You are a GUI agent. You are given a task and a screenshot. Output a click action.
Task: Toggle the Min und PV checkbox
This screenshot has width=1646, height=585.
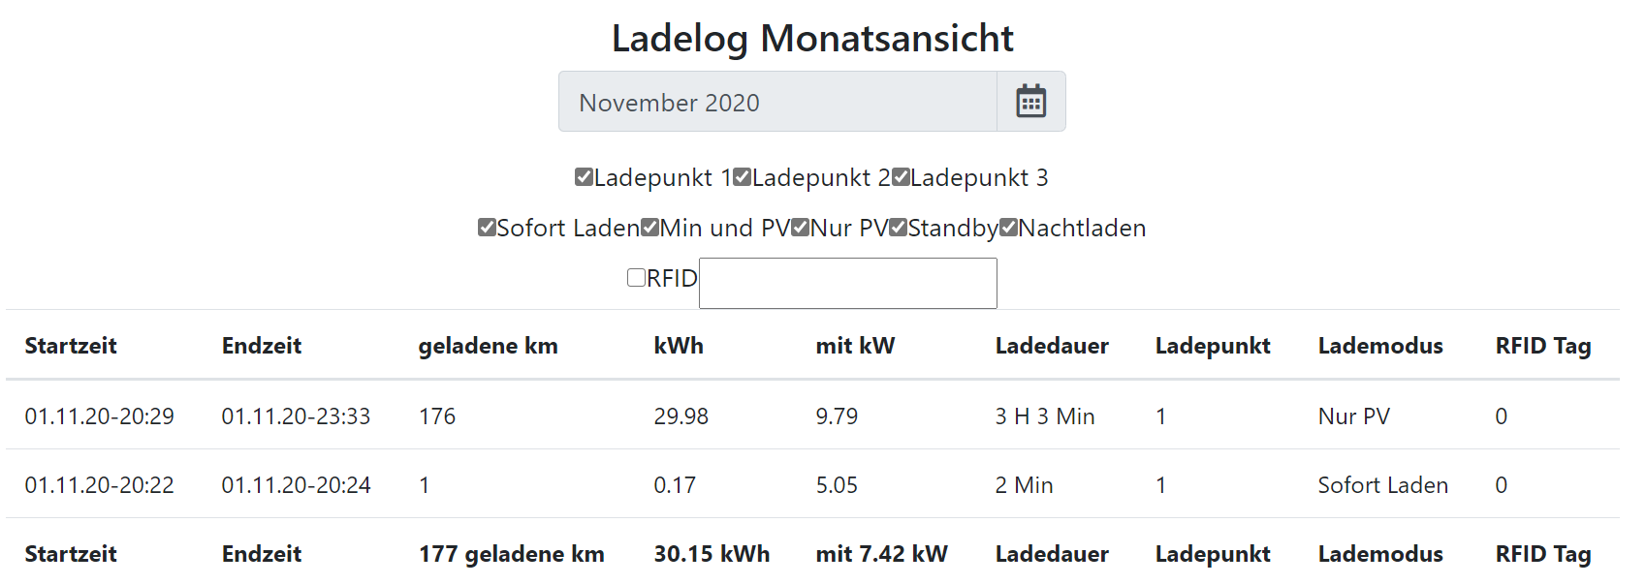coord(650,227)
